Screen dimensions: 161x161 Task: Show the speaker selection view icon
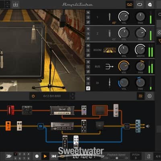[x=149, y=96]
